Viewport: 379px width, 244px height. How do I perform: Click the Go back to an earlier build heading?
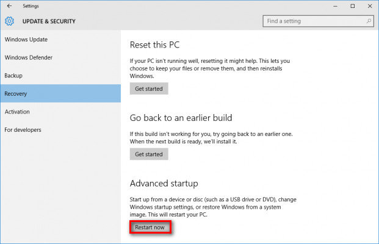coord(181,118)
